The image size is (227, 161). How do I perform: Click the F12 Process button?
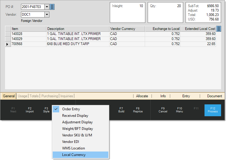[213, 110]
